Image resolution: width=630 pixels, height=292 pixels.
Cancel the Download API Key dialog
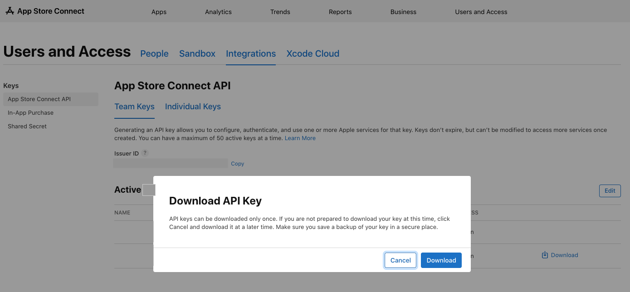pos(400,260)
